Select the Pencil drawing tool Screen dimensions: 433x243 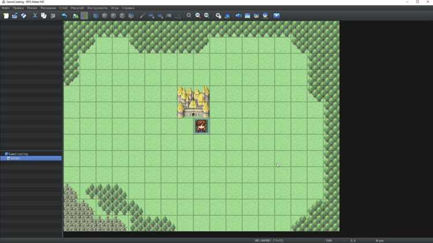point(142,16)
